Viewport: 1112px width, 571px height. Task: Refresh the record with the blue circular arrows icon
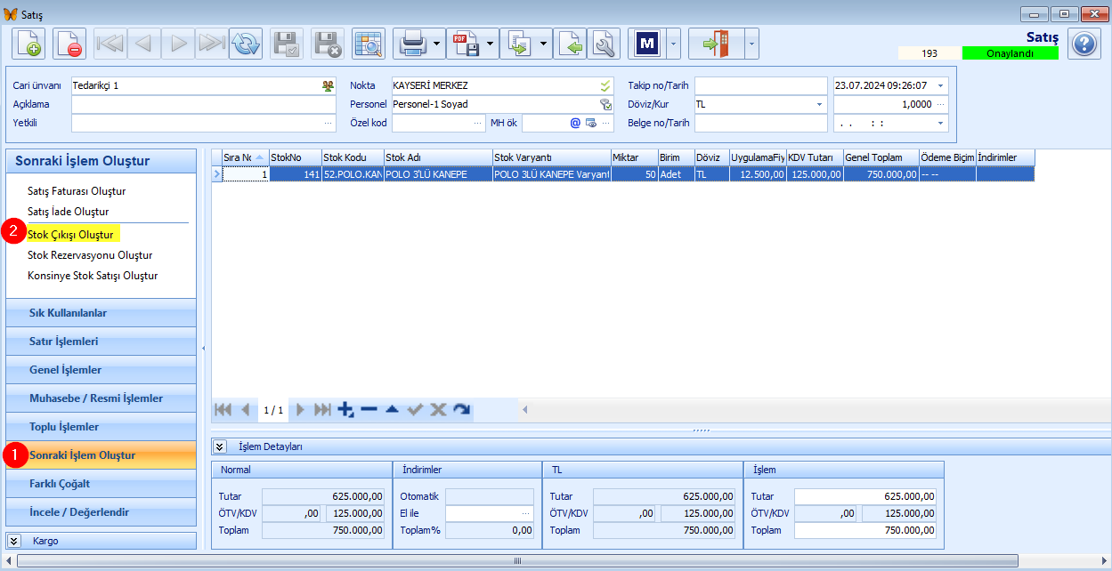[x=245, y=43]
